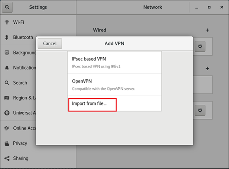Select the Wi-Fi signal icon in sidebar

7,22
